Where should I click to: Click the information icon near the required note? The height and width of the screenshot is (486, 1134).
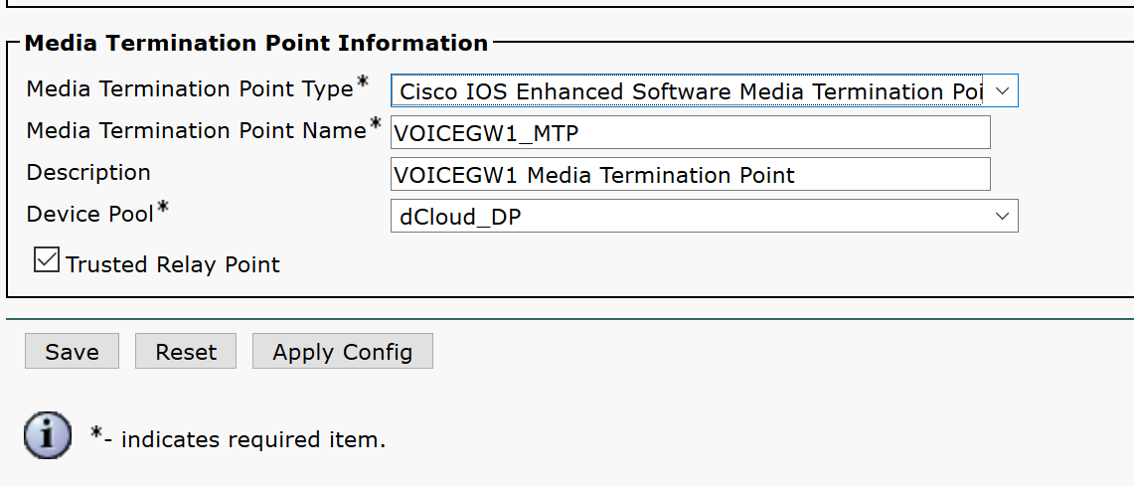pos(47,435)
